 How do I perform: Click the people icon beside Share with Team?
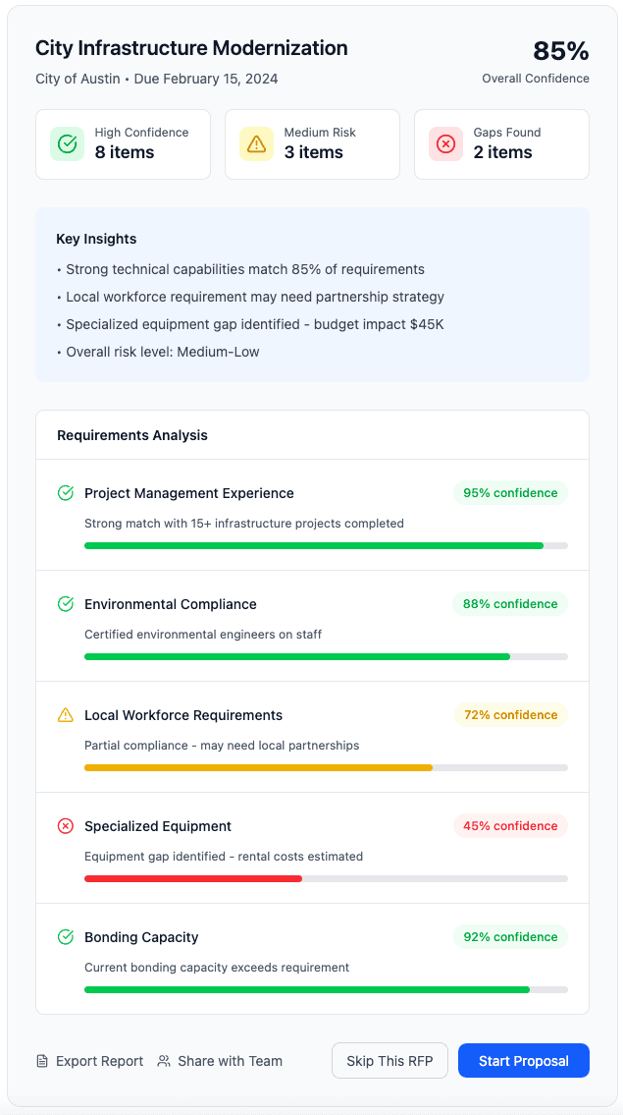164,1061
